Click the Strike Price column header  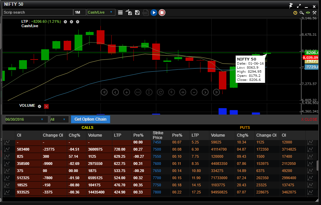tap(161, 135)
